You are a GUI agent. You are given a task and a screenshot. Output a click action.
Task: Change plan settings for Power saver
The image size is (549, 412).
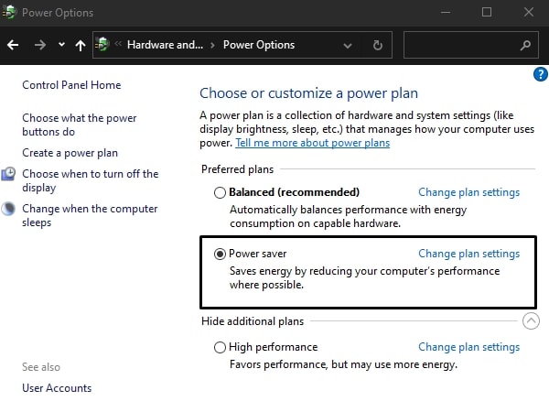[x=468, y=254]
